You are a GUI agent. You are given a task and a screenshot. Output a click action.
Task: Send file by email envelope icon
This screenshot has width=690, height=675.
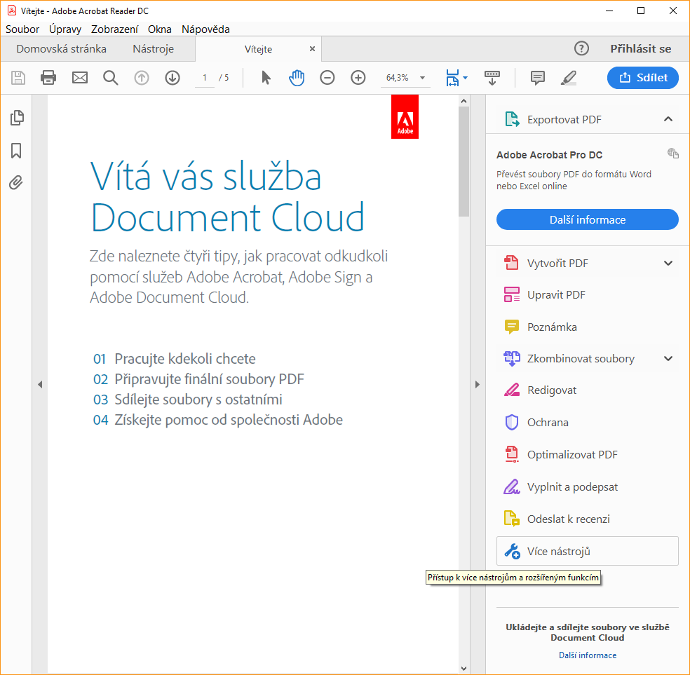tap(80, 78)
